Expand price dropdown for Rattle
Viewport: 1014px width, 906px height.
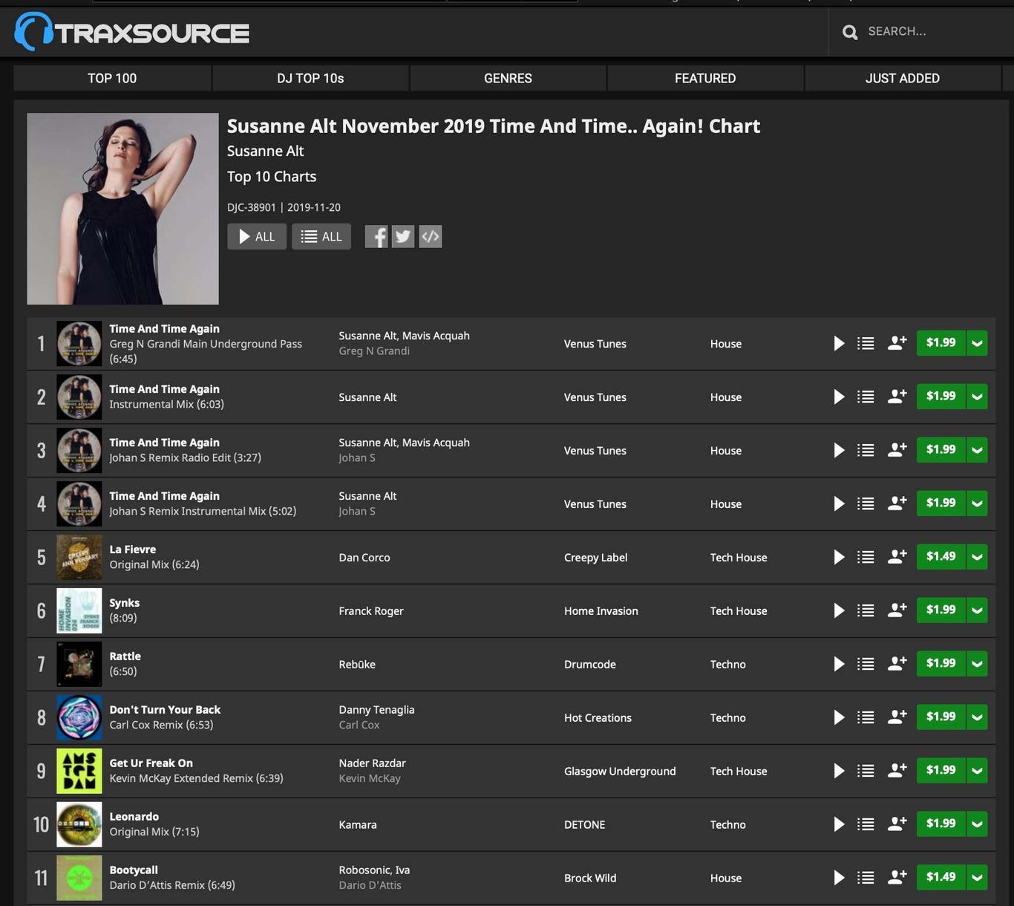click(x=977, y=664)
